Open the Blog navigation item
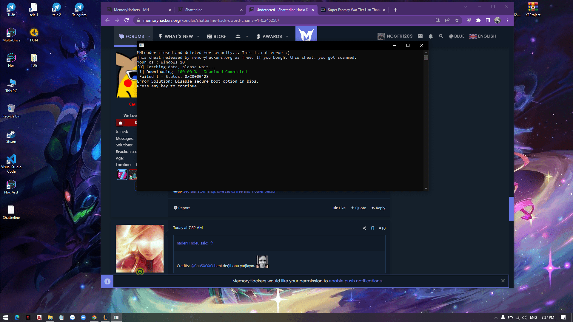Image resolution: width=573 pixels, height=322 pixels. tap(216, 36)
